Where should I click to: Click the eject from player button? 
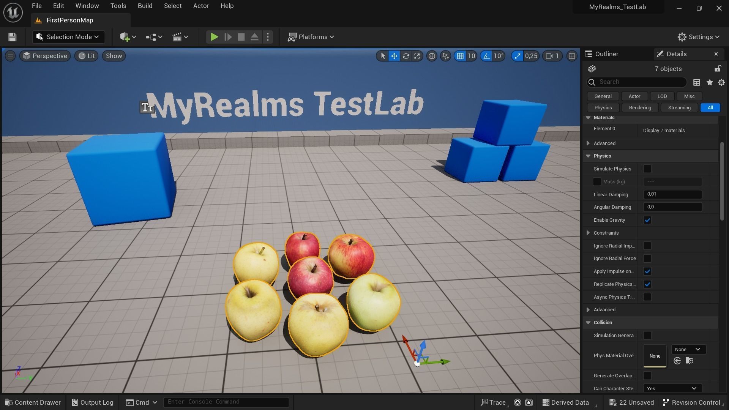coord(254,37)
